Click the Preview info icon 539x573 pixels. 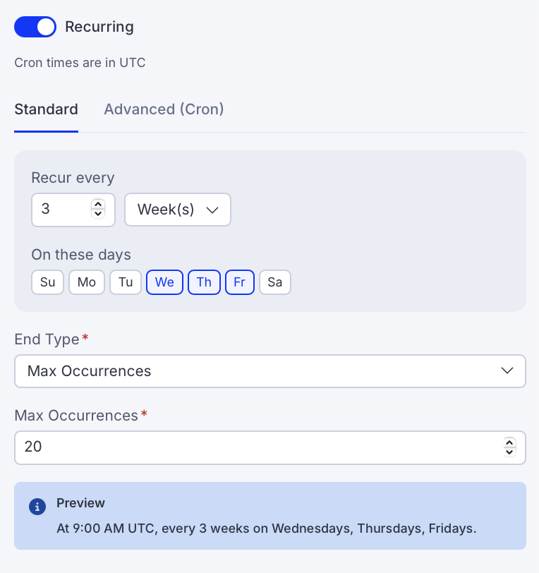[x=37, y=506]
